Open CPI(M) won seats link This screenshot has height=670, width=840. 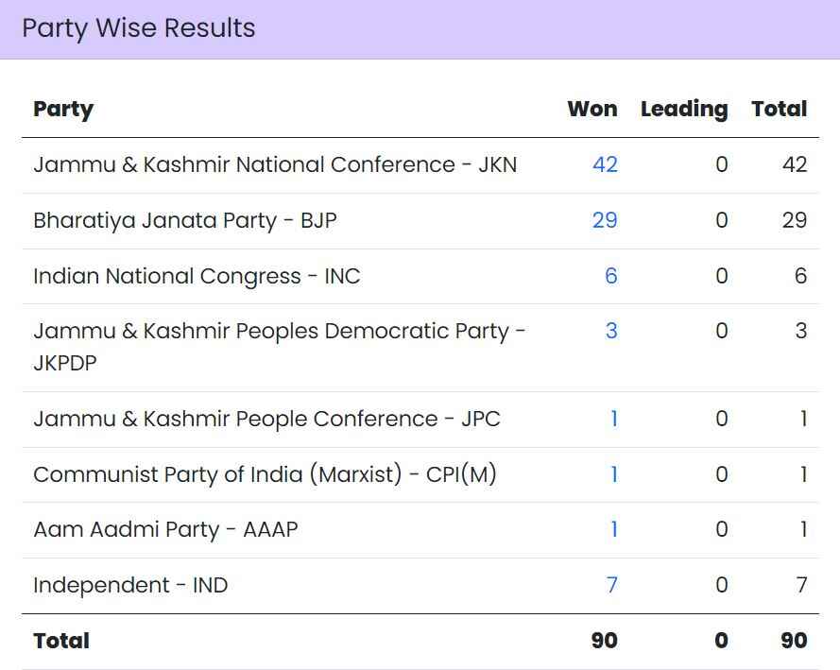(613, 474)
